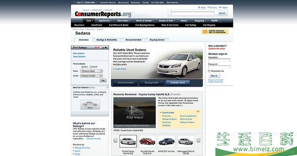
Task: Open the Choose model dropdown
Action: pos(91,76)
